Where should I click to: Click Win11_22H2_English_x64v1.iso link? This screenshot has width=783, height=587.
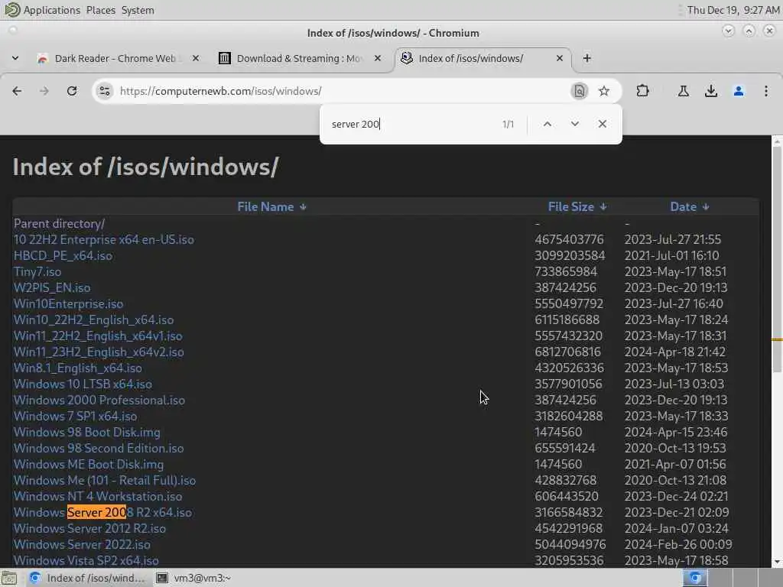point(98,336)
